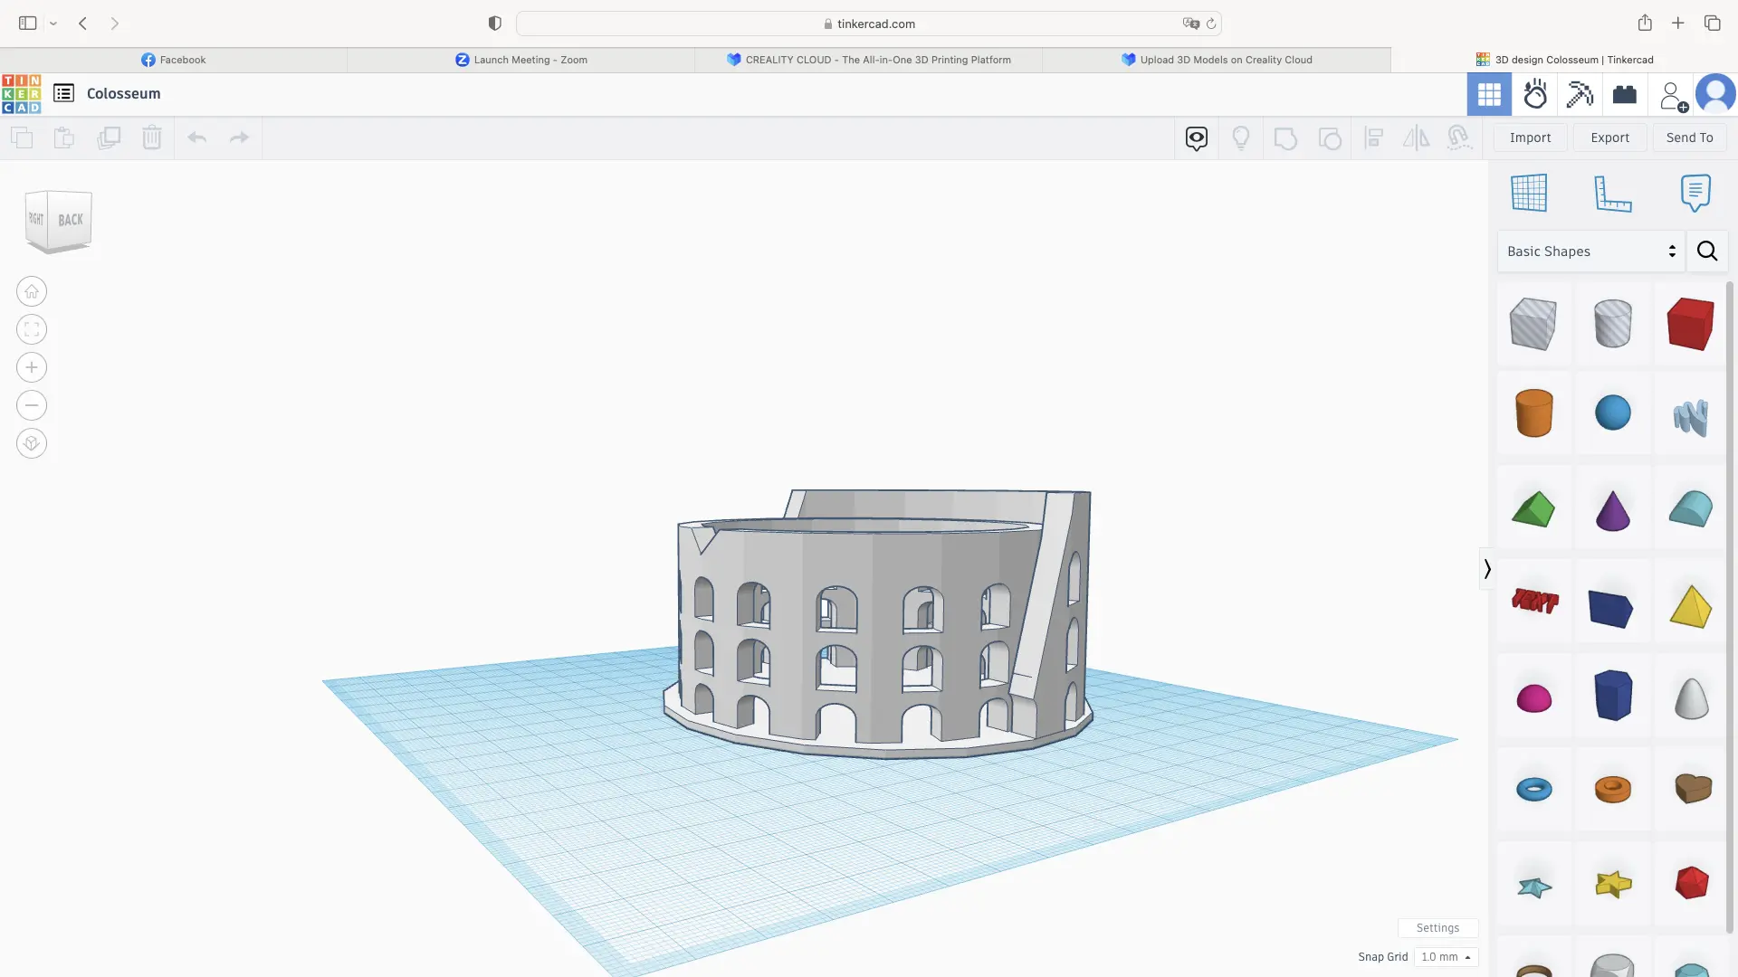Click the Copy tool icon
This screenshot has height=977, width=1738.
(x=22, y=138)
